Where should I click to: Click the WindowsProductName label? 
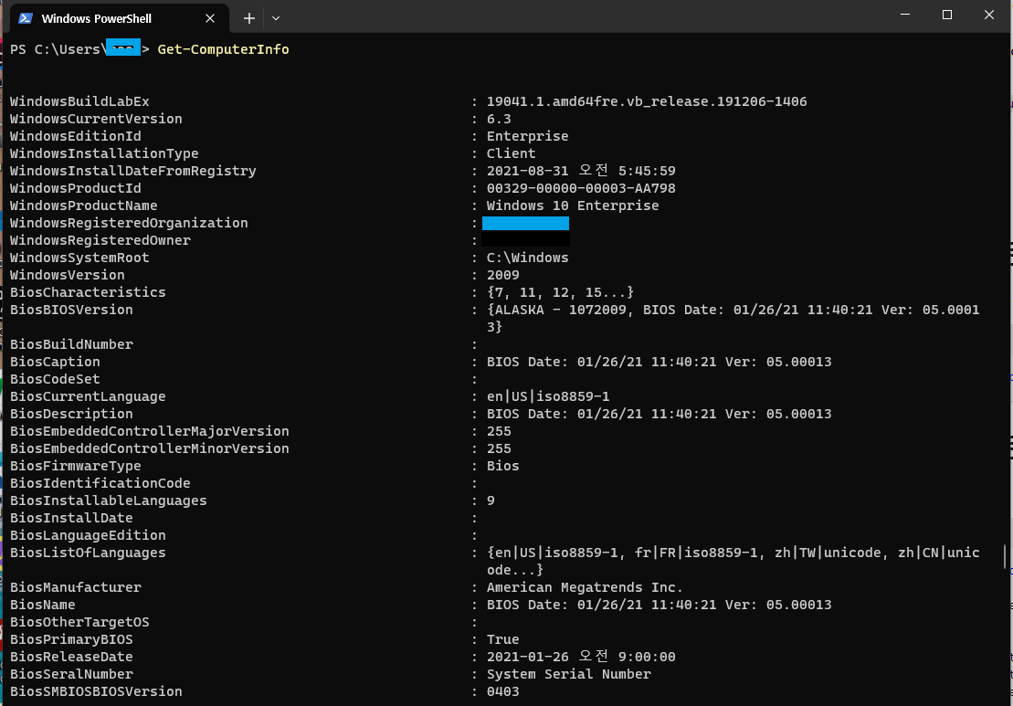[x=83, y=205]
